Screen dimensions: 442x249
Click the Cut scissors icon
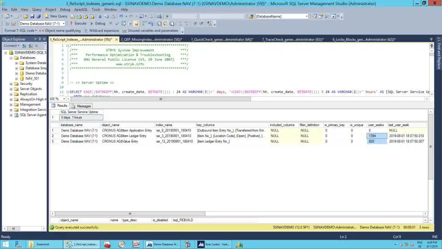pos(100,17)
